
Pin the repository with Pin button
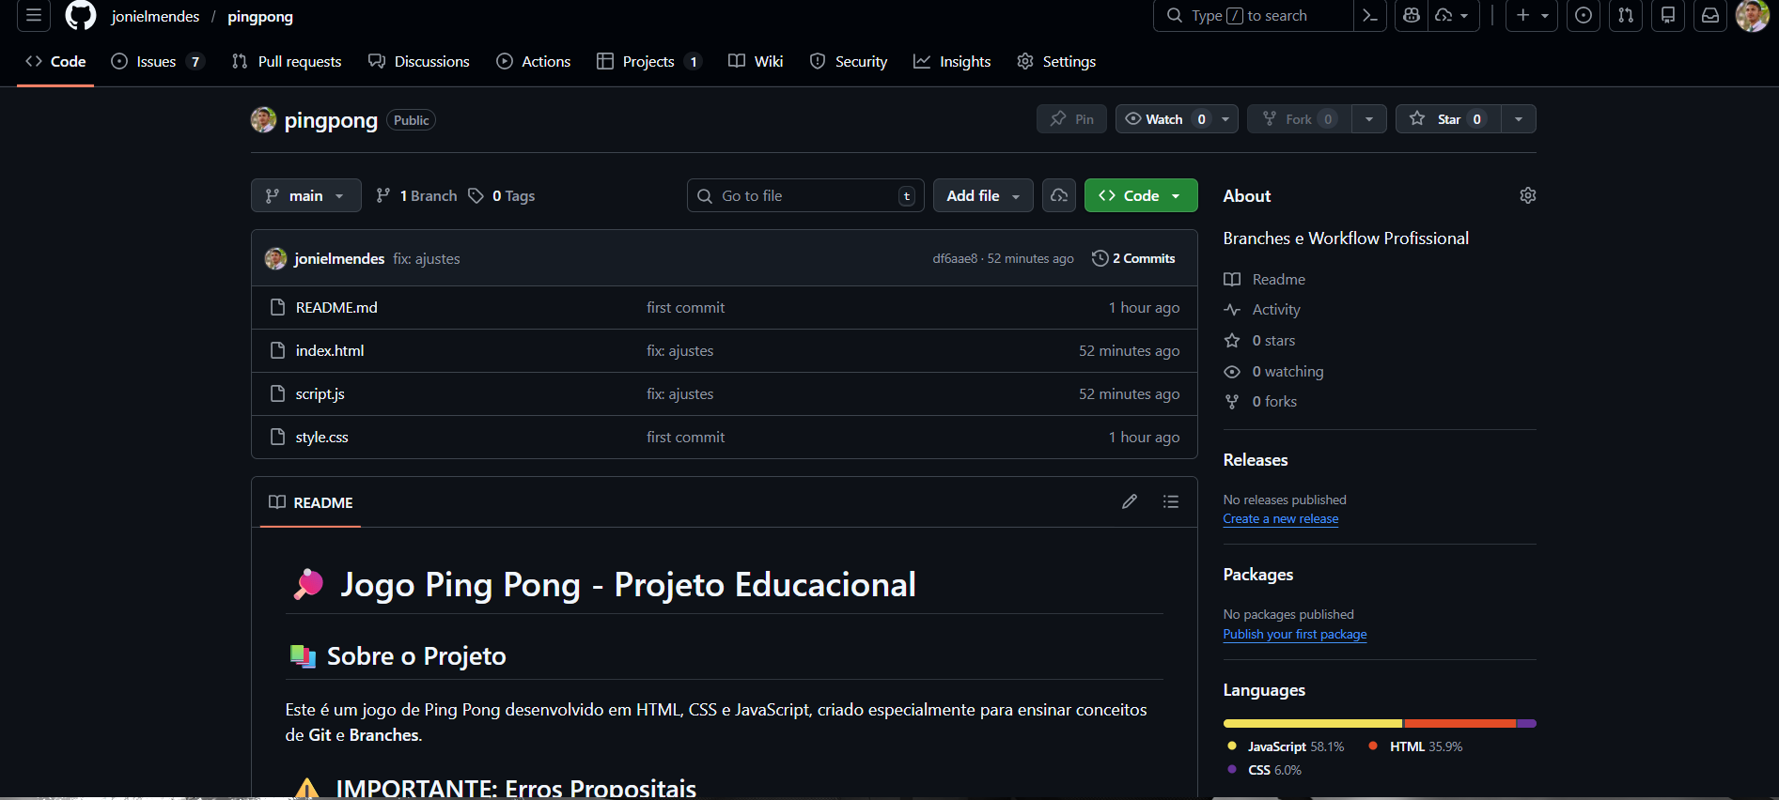point(1072,119)
